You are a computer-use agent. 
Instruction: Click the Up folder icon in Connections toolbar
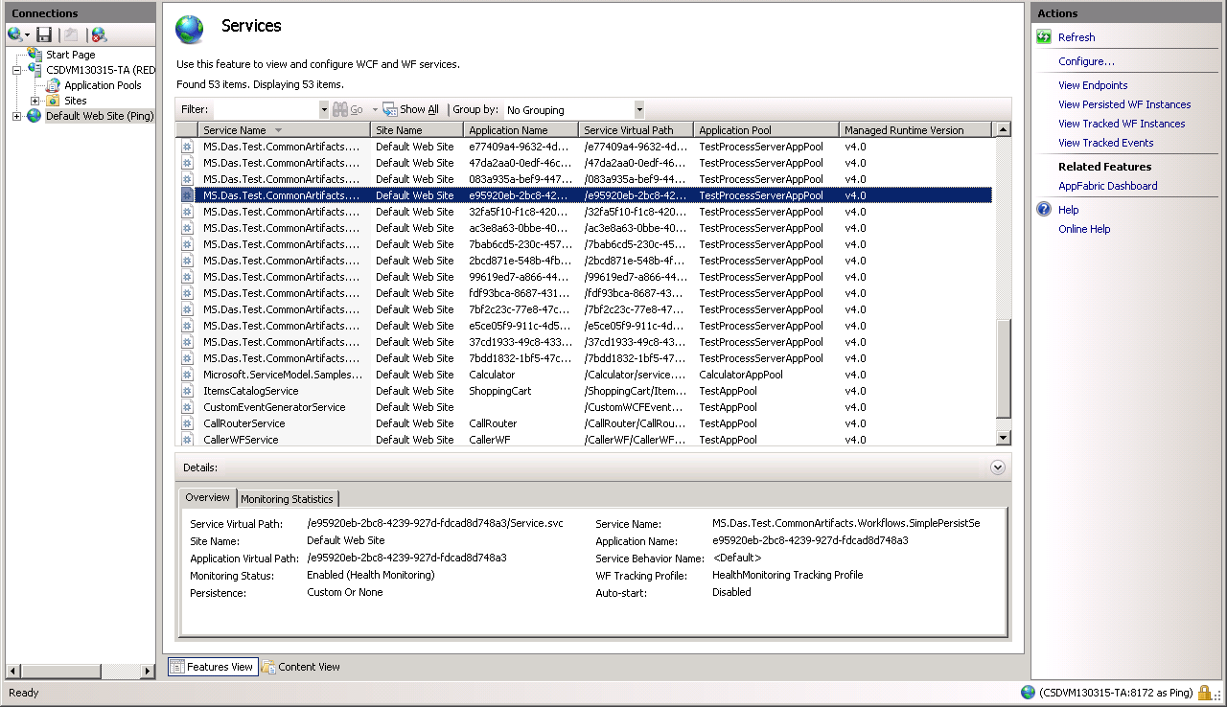71,34
